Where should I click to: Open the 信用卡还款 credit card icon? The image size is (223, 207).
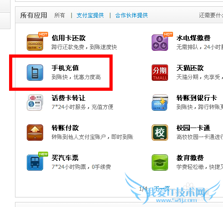tap(35, 43)
